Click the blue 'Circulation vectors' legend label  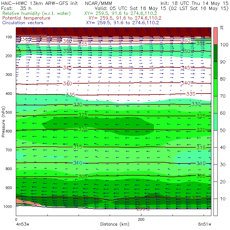coord(23,23)
